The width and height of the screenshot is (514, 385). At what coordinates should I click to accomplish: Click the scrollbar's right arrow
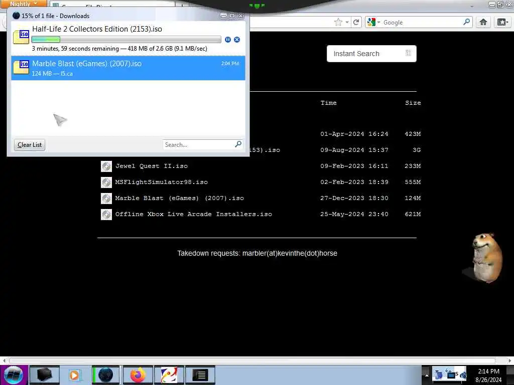tap(510, 361)
